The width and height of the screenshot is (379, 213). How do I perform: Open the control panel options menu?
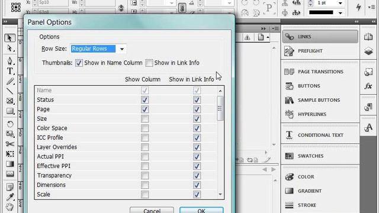372,7
